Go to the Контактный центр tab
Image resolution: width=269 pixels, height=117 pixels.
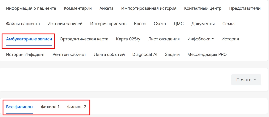(x=203, y=8)
